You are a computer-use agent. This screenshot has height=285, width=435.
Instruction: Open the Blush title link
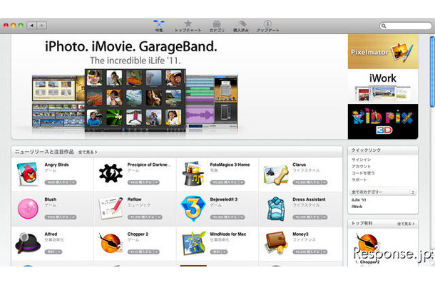(51, 199)
